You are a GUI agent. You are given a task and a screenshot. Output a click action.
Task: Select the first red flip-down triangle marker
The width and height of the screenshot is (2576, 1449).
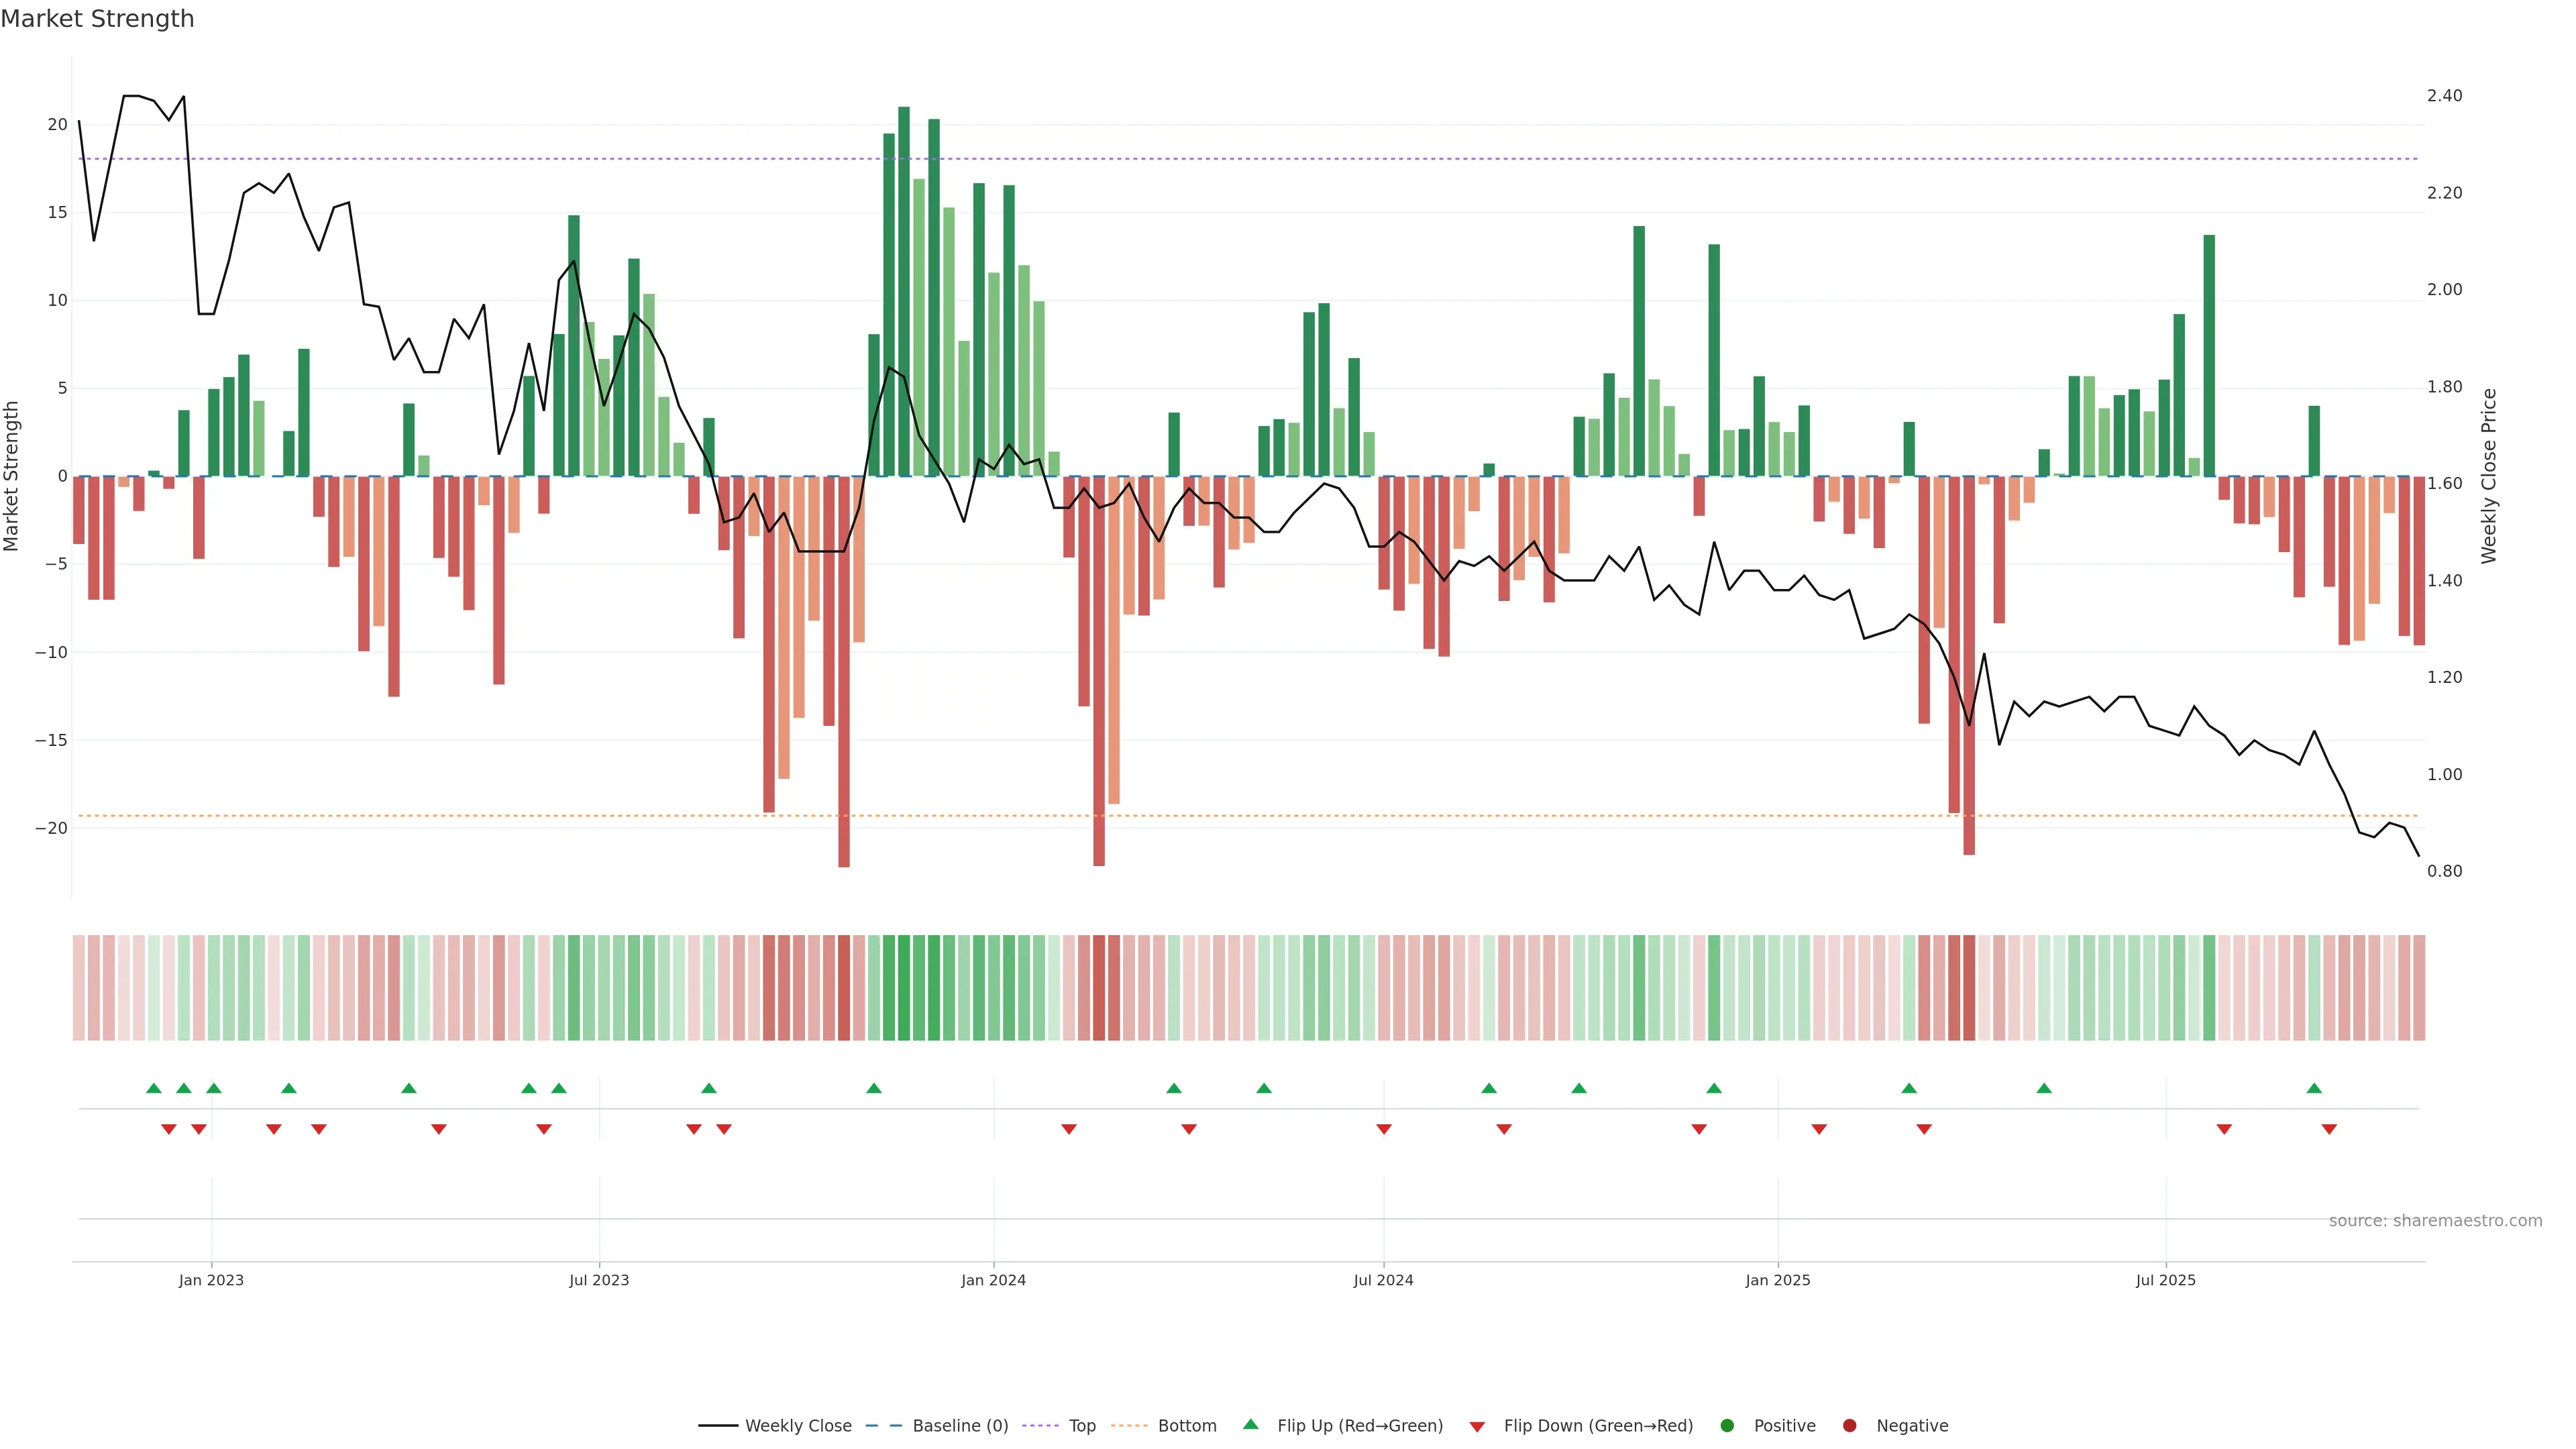point(168,1129)
